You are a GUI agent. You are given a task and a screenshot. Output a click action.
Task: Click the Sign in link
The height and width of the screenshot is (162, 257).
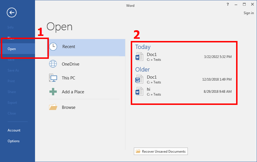click(x=249, y=13)
